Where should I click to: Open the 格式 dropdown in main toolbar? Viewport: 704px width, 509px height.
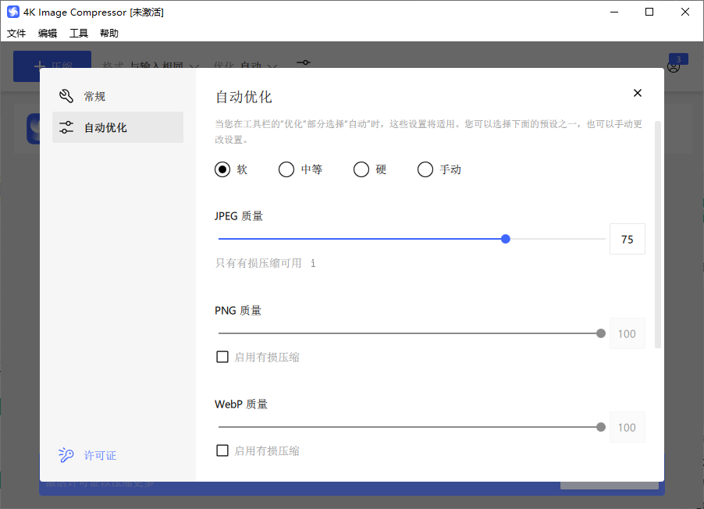(x=151, y=66)
